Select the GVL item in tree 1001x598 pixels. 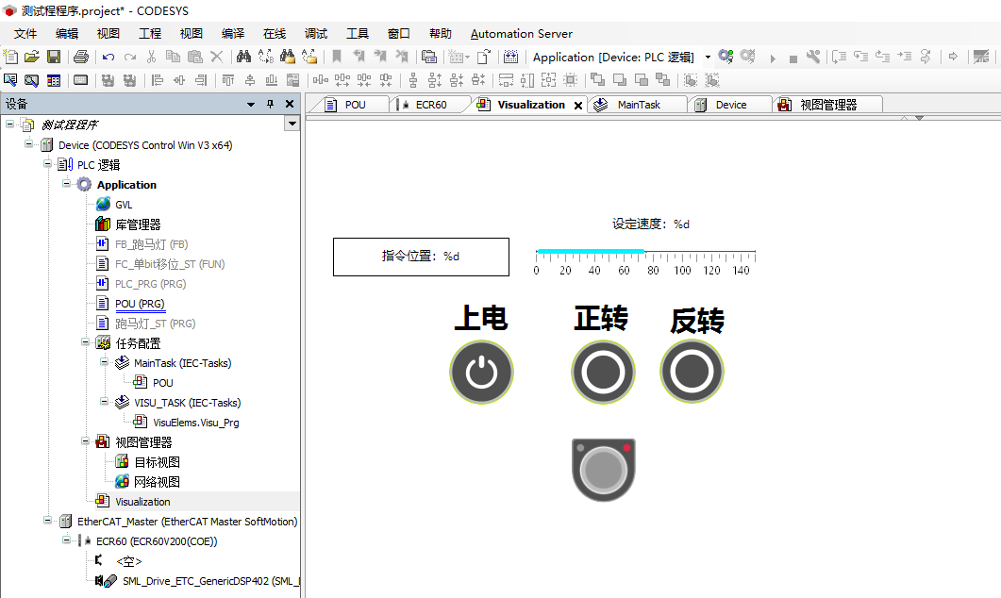(x=124, y=205)
